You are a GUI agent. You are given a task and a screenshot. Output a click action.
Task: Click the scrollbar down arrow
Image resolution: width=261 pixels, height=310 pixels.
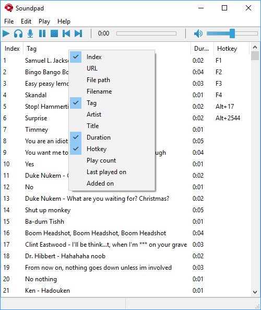click(x=255, y=292)
